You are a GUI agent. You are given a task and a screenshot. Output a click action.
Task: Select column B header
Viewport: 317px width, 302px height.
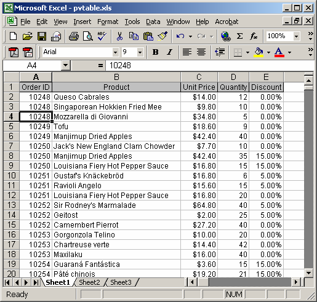point(116,77)
